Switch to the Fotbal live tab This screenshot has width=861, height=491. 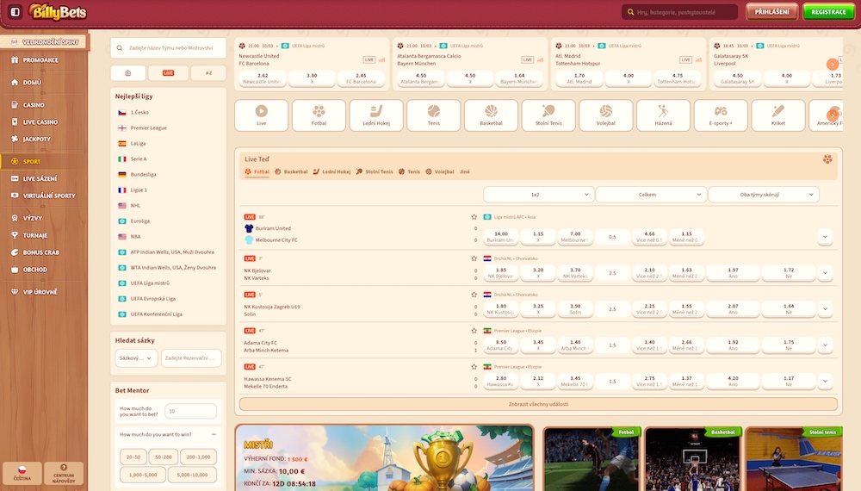pyautogui.click(x=257, y=172)
